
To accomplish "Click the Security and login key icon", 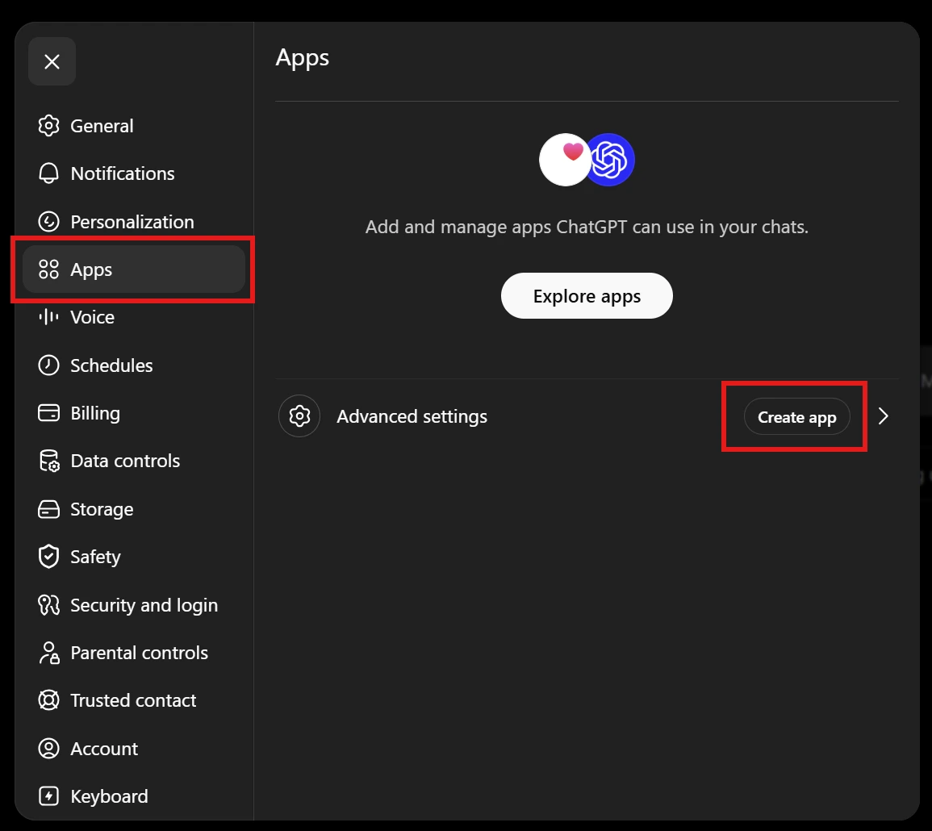I will pos(48,605).
